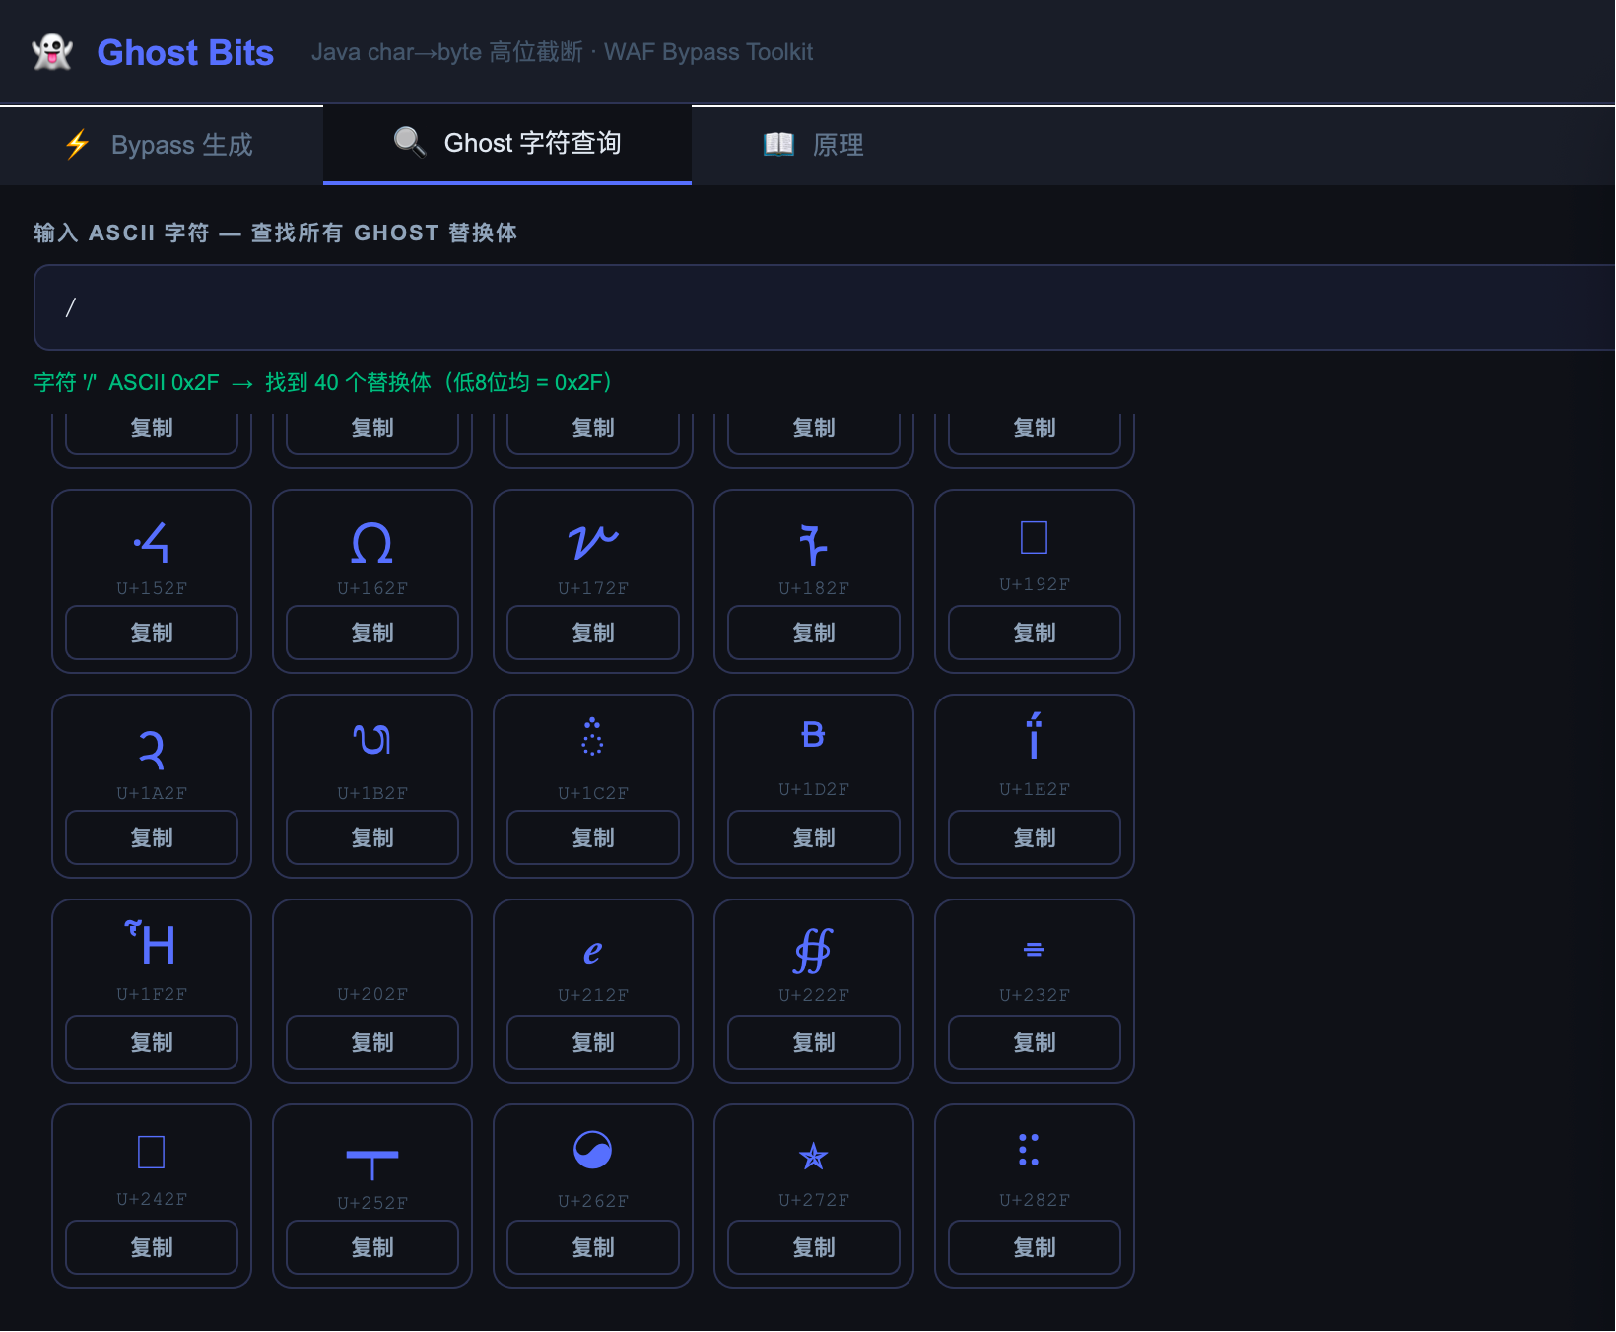Copy the U+282F character

1035,1247
